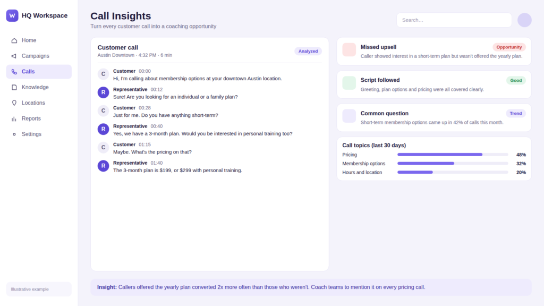Click the red Missed upsell card icon
Screen dimensions: 544x306
pos(349,49)
